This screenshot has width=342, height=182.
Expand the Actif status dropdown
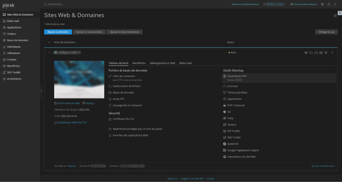tap(233, 53)
